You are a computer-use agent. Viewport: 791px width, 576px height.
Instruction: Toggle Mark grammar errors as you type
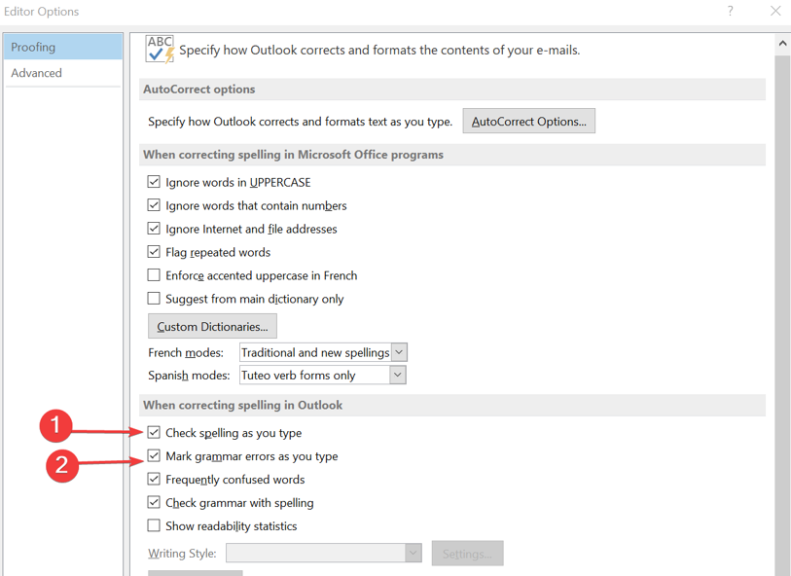pos(154,456)
